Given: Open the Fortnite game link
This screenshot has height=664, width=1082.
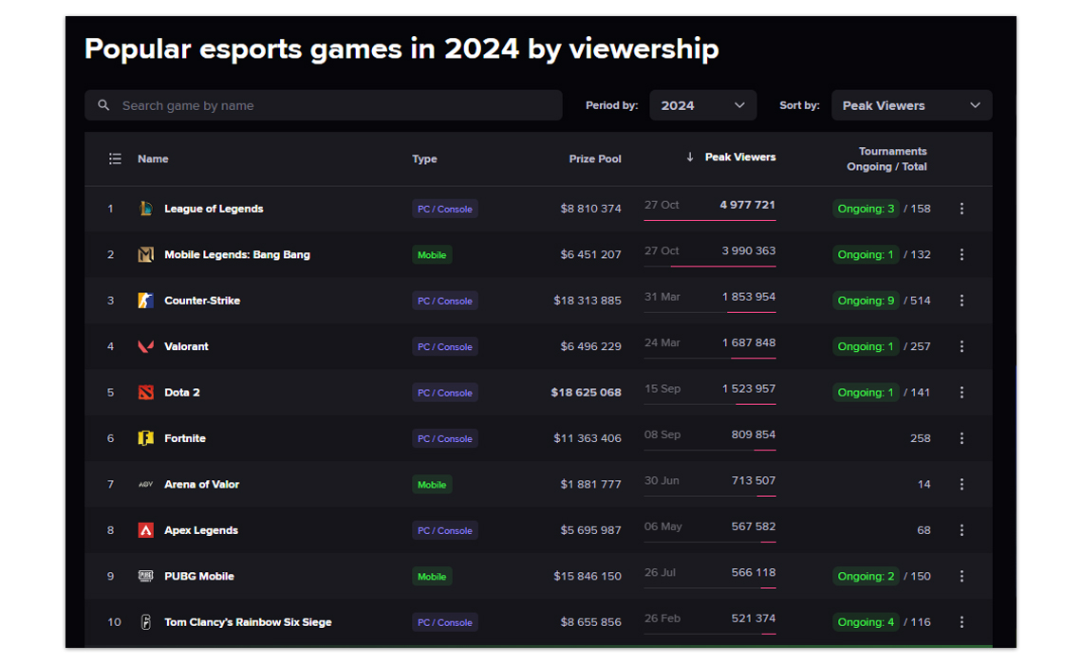Looking at the screenshot, I should click(185, 438).
